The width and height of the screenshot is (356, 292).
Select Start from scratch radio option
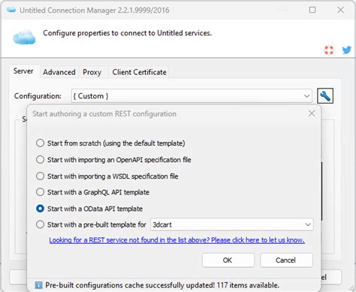110,143
